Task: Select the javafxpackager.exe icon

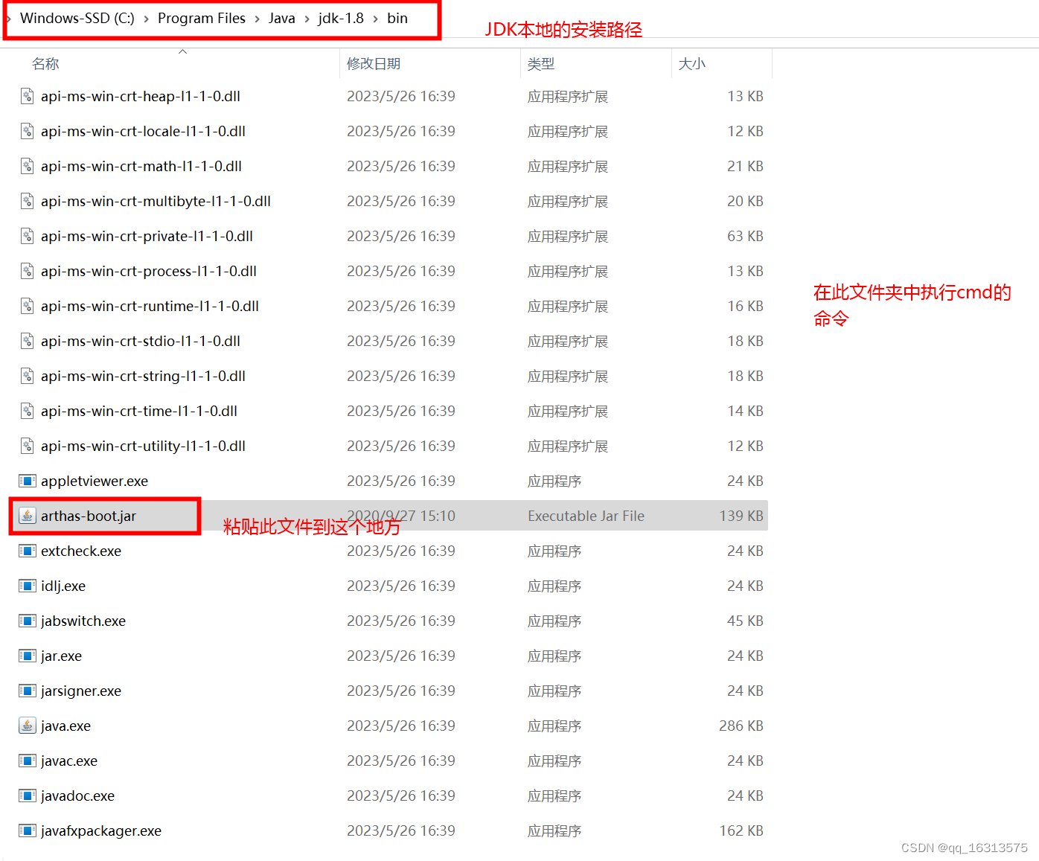Action: coord(27,830)
